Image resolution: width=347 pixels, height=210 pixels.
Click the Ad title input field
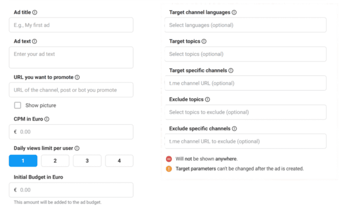[71, 25]
